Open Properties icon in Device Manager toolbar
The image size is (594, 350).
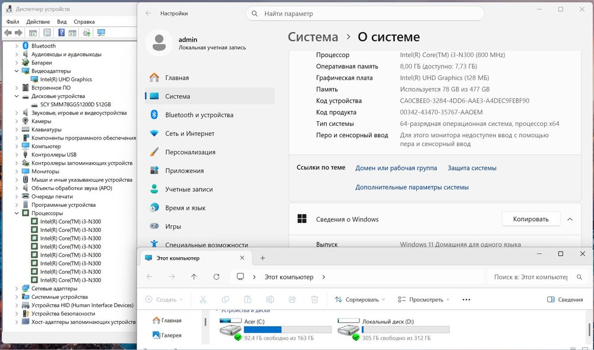[x=47, y=33]
